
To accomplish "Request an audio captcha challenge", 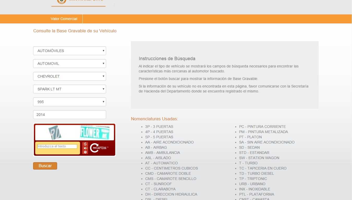I will coord(85,148).
